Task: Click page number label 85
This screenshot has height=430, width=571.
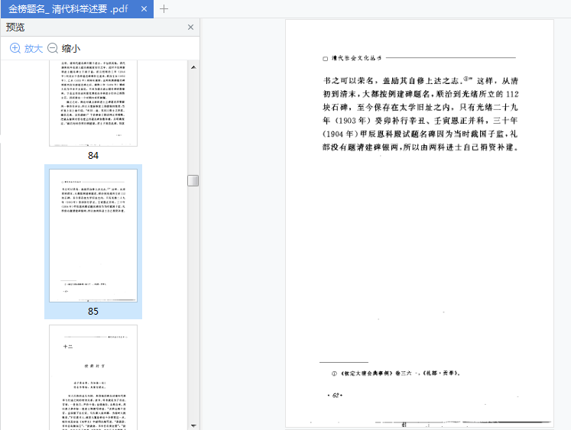Action: 93,312
